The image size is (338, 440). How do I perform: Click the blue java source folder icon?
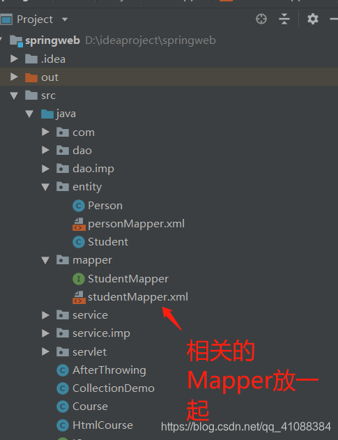tap(47, 114)
